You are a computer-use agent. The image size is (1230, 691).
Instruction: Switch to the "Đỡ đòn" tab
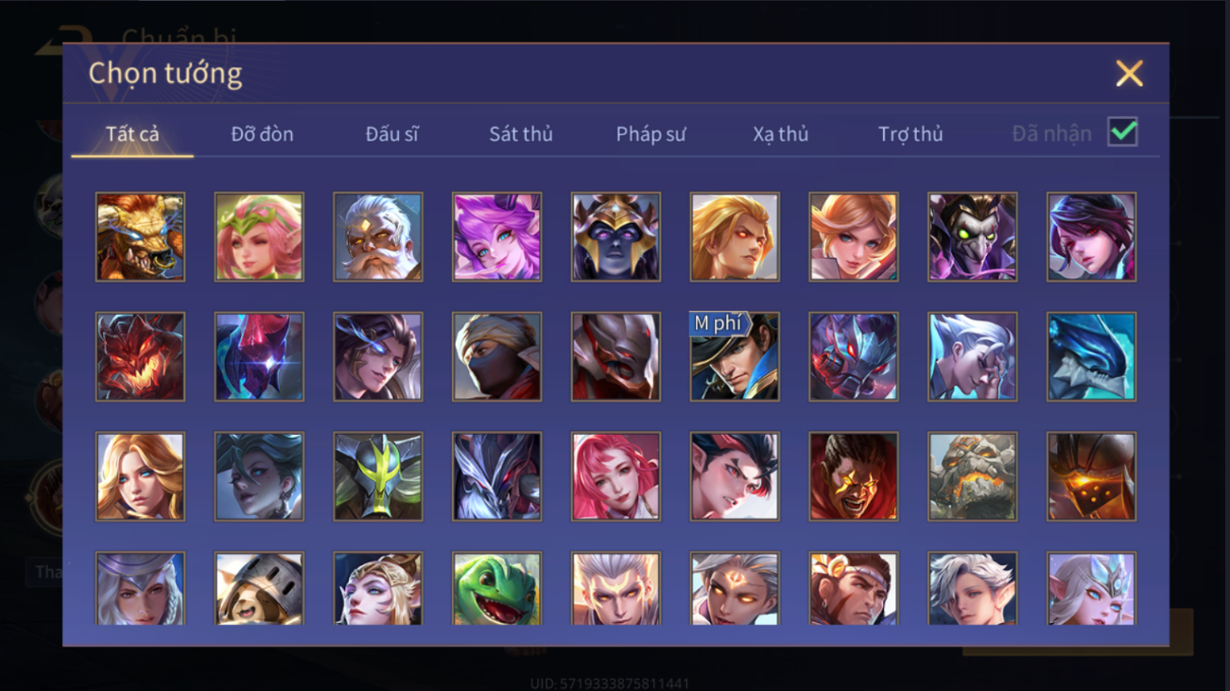point(262,134)
